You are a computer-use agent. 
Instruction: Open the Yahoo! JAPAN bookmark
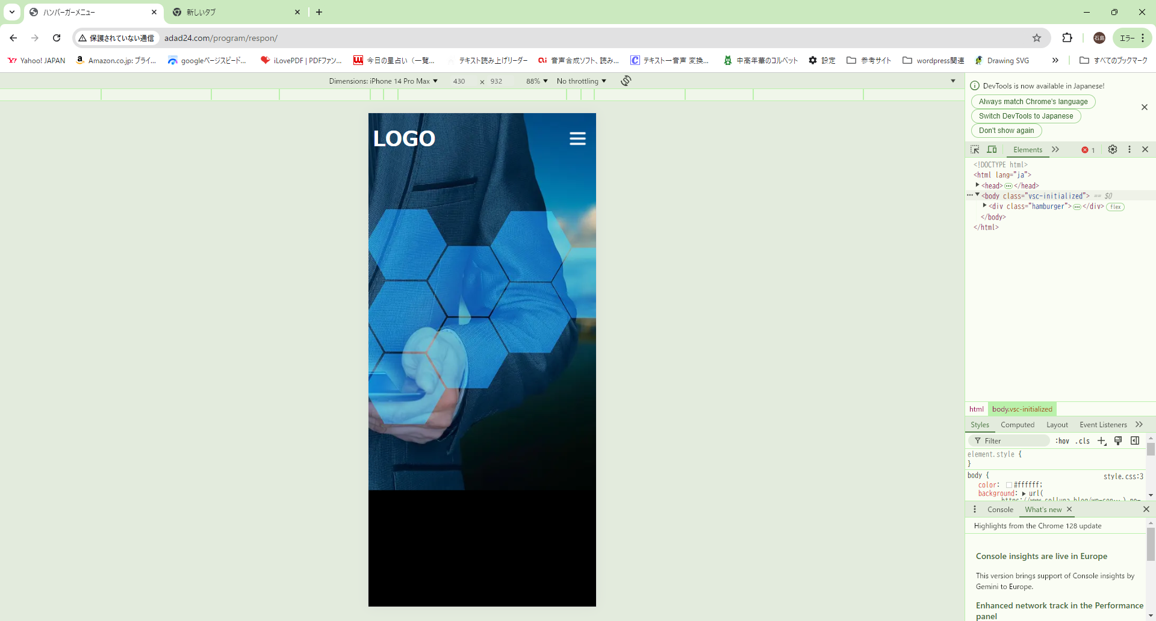37,60
